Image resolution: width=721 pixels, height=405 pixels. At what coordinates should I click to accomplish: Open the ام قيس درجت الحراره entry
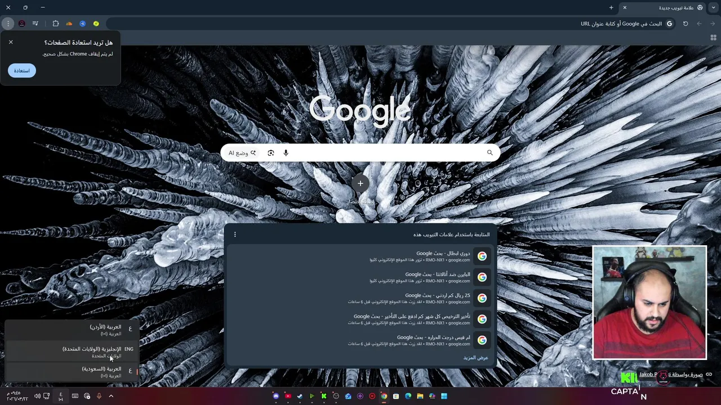pos(360,340)
